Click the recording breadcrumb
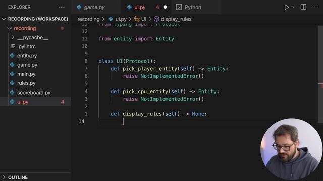This screenshot has width=323, height=181. pyautogui.click(x=88, y=19)
